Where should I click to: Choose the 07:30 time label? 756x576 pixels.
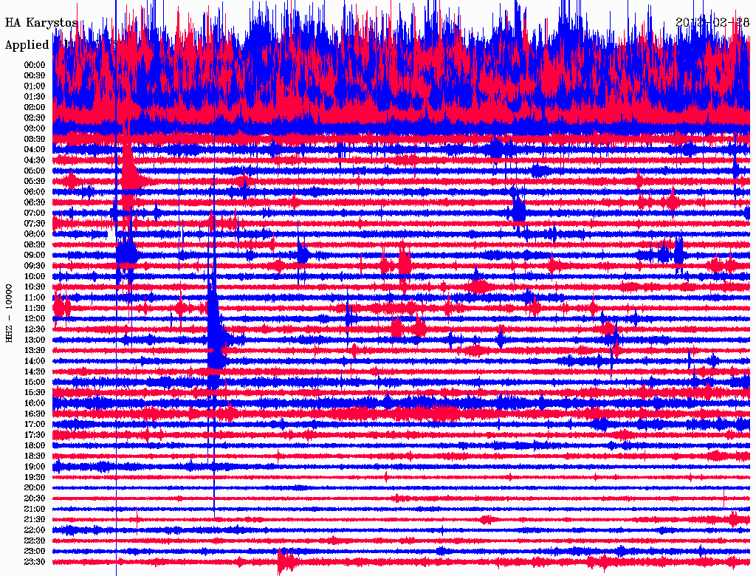click(35, 224)
